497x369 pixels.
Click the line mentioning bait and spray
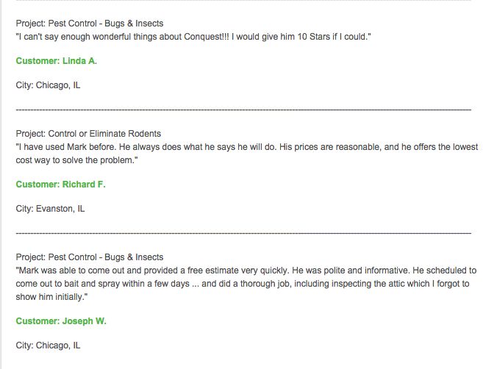[246, 283]
